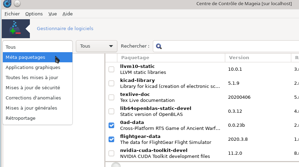Tick the nvidia-cuda-toolkit-devel checkbox
The height and width of the screenshot is (167, 299).
[111, 153]
